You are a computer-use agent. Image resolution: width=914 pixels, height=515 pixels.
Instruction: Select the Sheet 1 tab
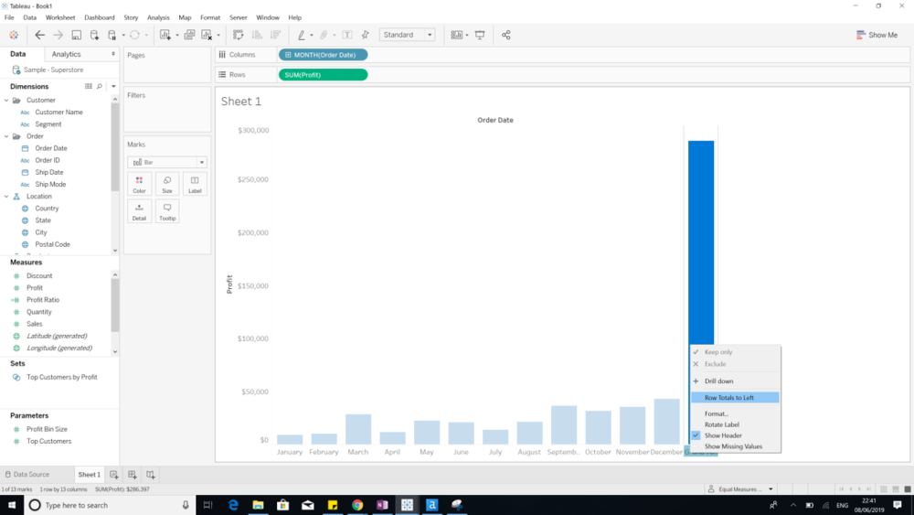coord(90,475)
